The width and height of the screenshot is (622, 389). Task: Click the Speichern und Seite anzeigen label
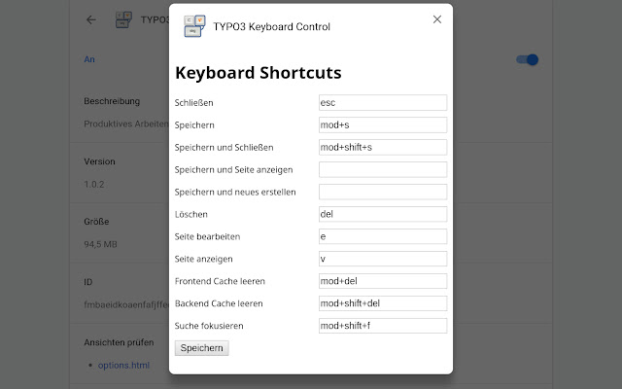click(x=233, y=170)
